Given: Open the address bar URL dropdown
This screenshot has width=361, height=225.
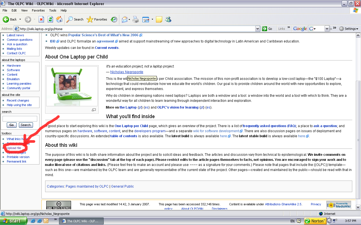Looking at the screenshot, I should 257,29.
